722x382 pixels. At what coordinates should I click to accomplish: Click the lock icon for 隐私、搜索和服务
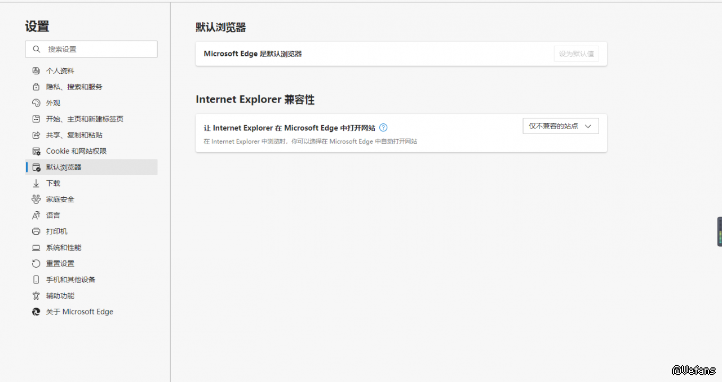(36, 87)
